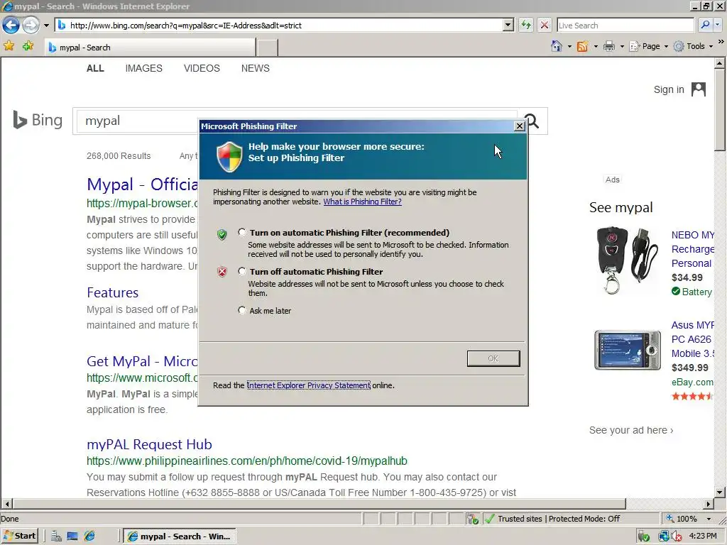This screenshot has height=545, width=727.
Task: Click the Safely Remove Hardware tray icon
Action: (643, 536)
